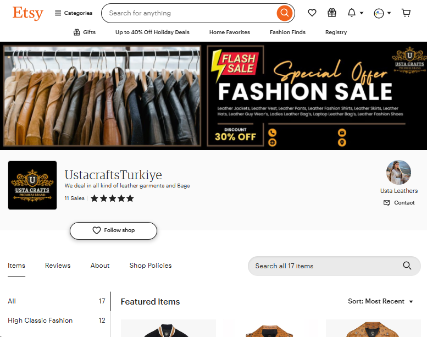Go to Gifts link
The image size is (427, 337).
(x=85, y=32)
